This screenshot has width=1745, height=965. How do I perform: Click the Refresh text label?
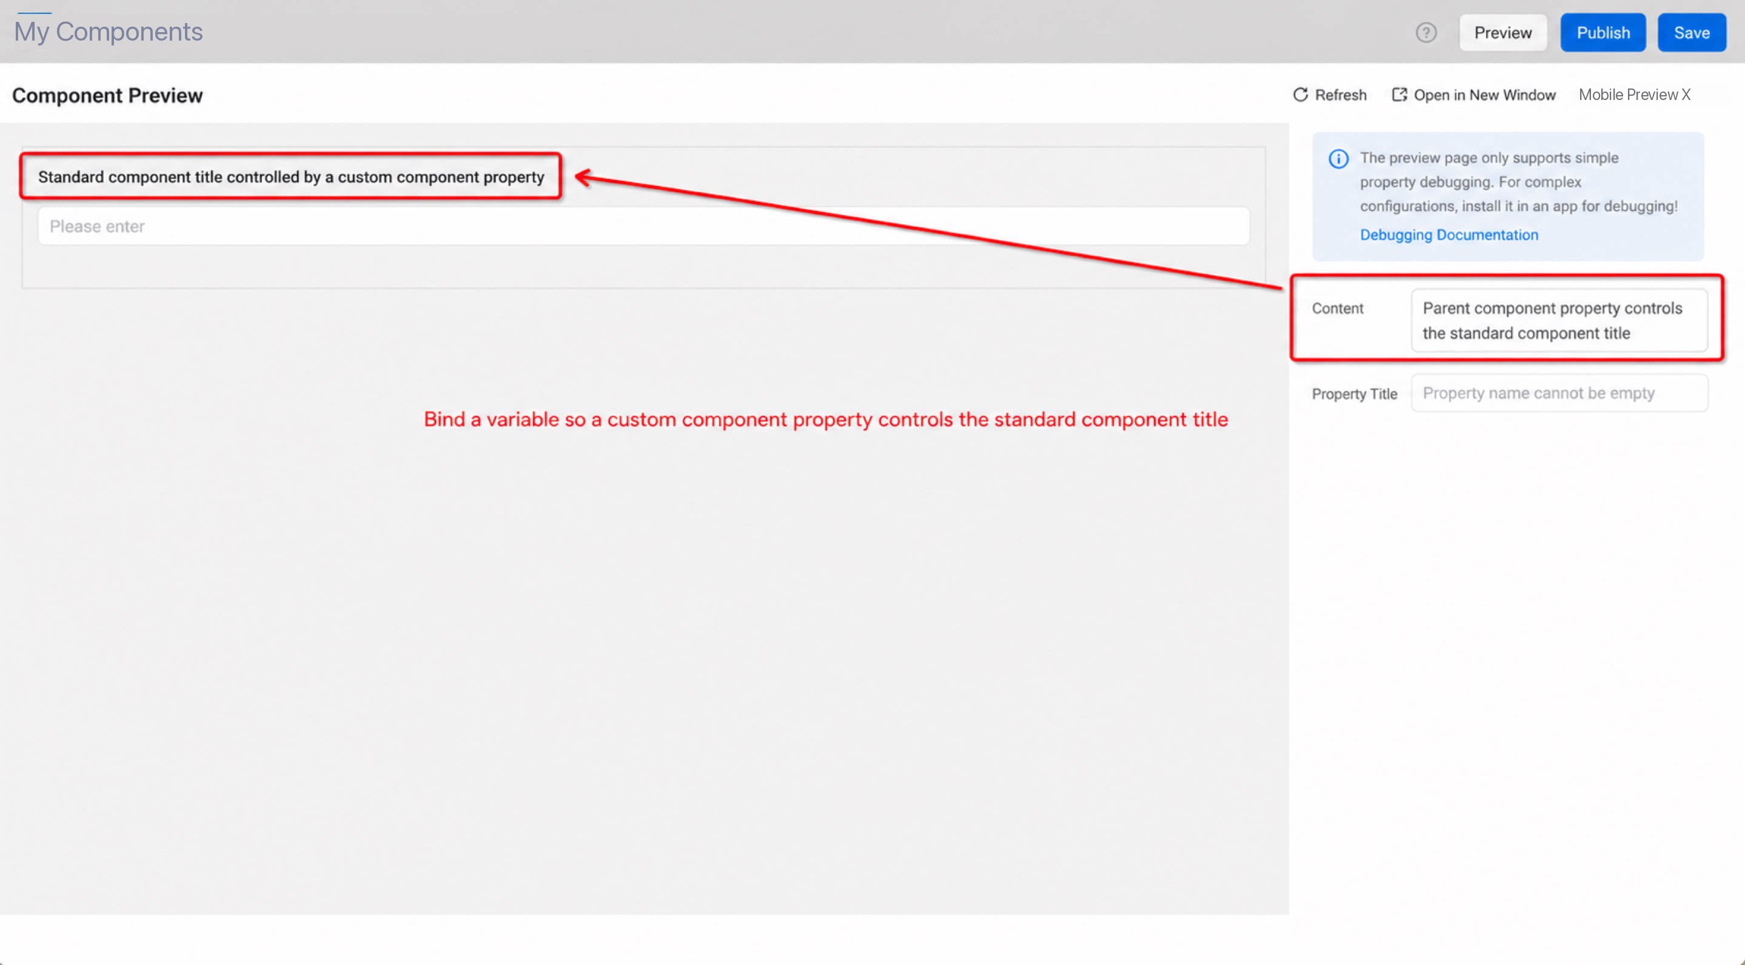(x=1341, y=95)
